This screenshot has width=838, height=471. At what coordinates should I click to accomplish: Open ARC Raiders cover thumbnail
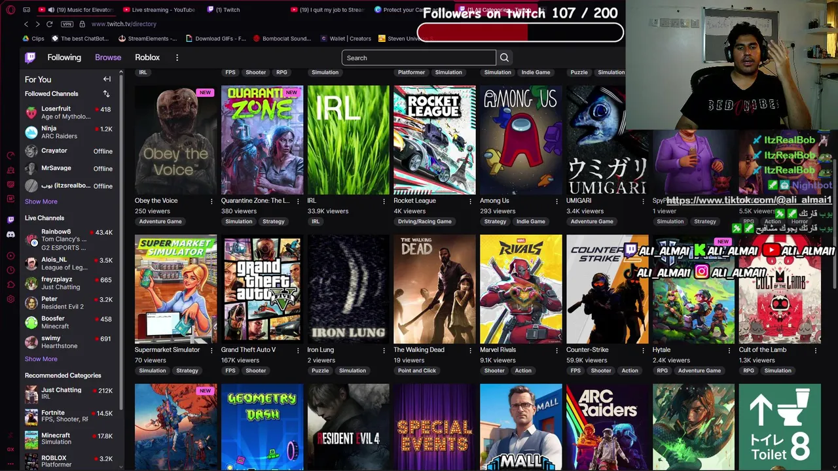coord(607,427)
